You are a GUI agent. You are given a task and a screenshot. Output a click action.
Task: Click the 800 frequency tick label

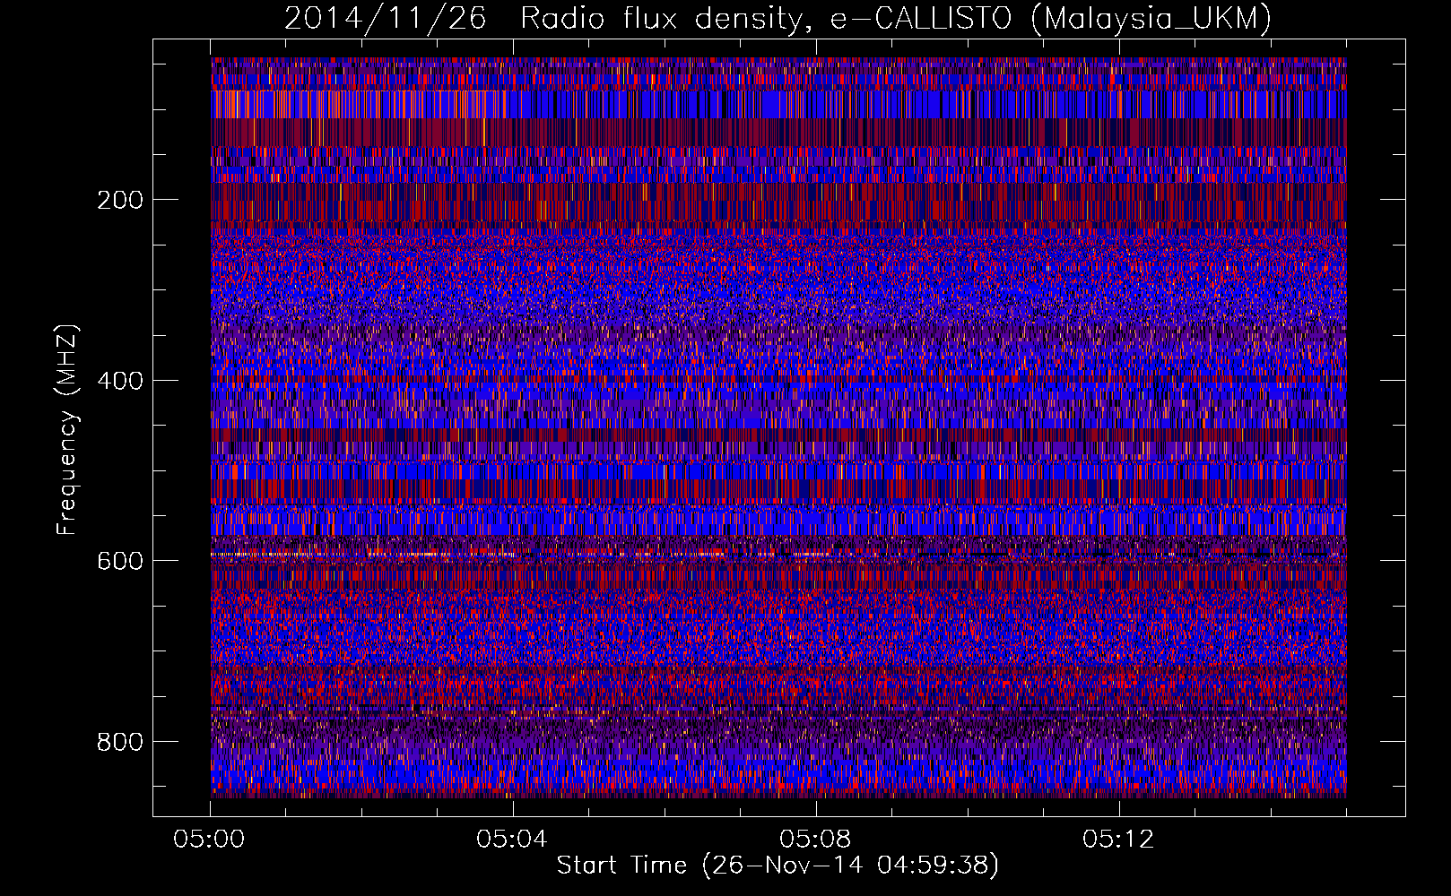tap(119, 742)
